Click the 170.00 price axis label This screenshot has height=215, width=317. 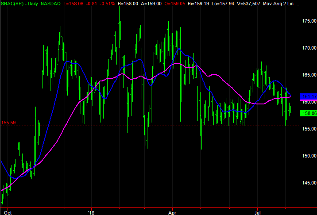[x=309, y=48]
